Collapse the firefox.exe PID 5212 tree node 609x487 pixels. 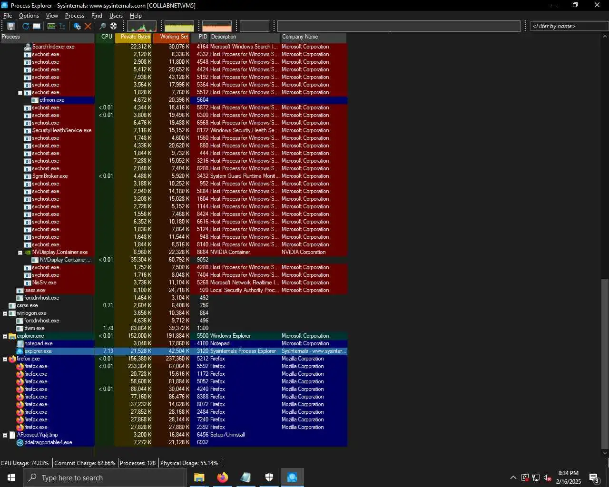(5, 359)
